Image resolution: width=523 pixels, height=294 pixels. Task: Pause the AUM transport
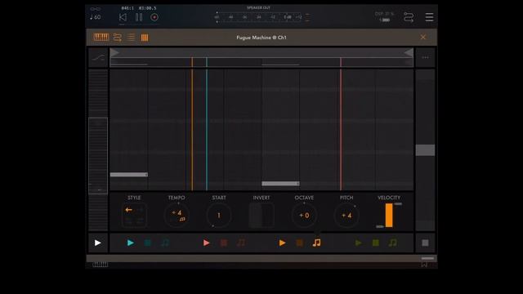[139, 17]
